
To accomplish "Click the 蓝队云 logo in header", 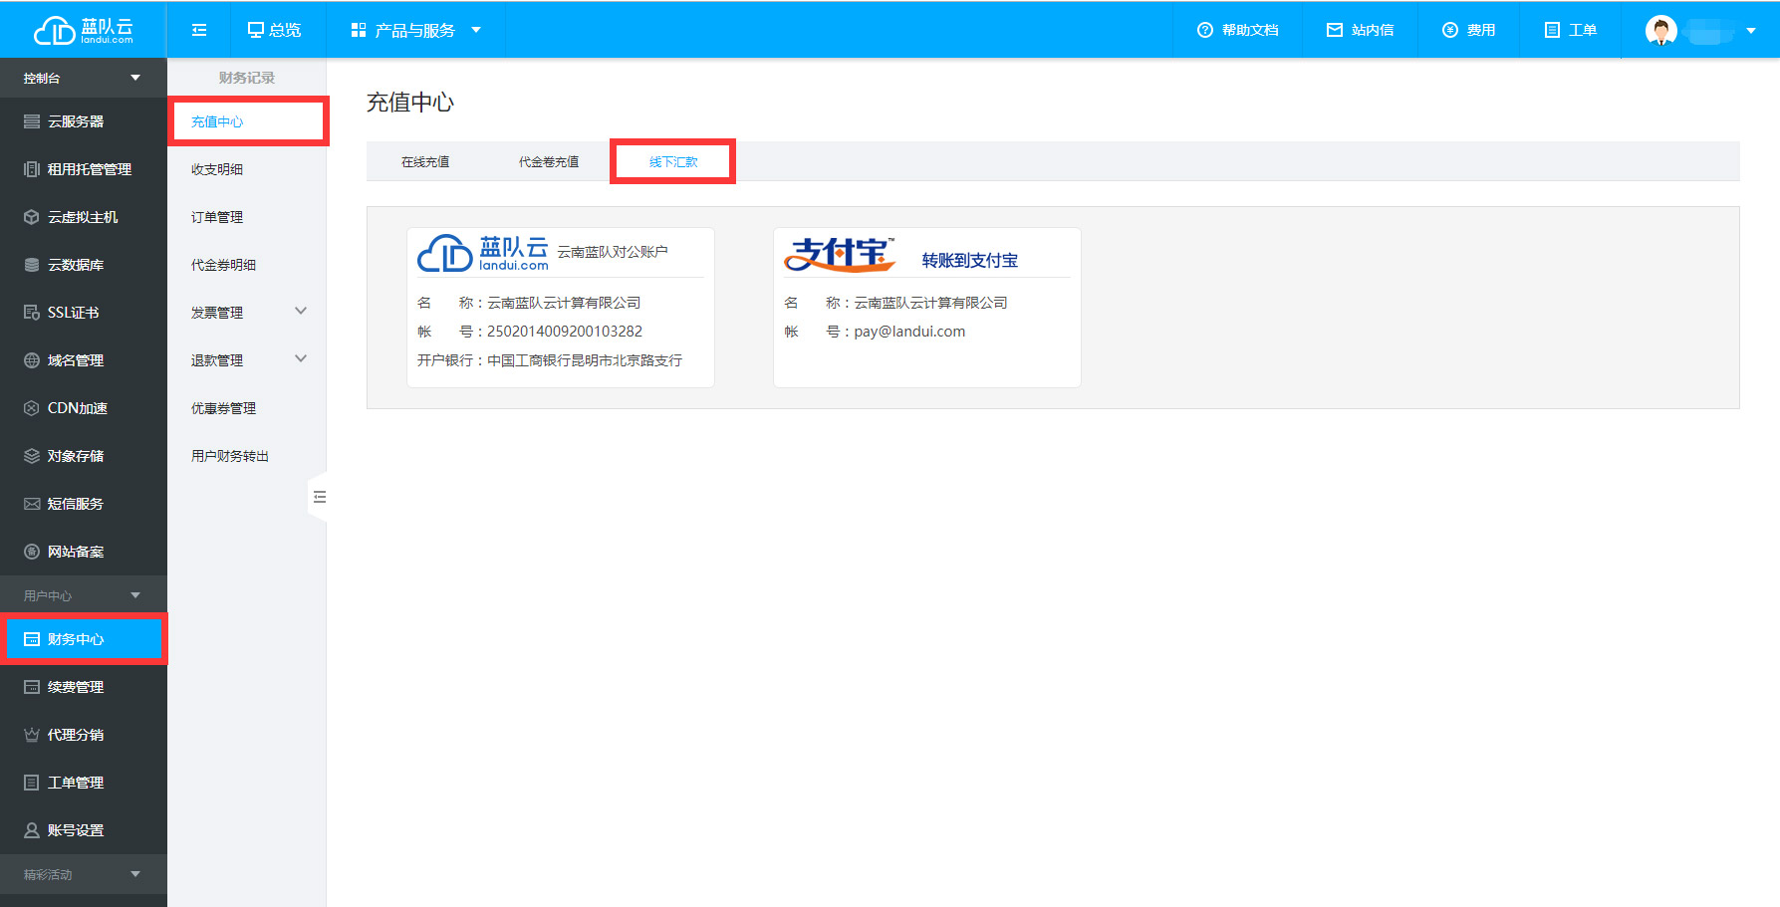I will coord(84,31).
